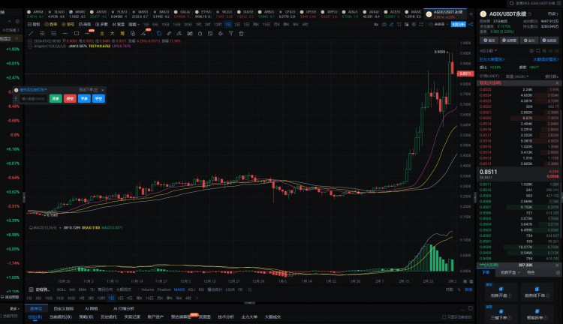The width and height of the screenshot is (563, 324).
Task: Select the 1日 timeframe in top bar
Action: (x=228, y=25)
